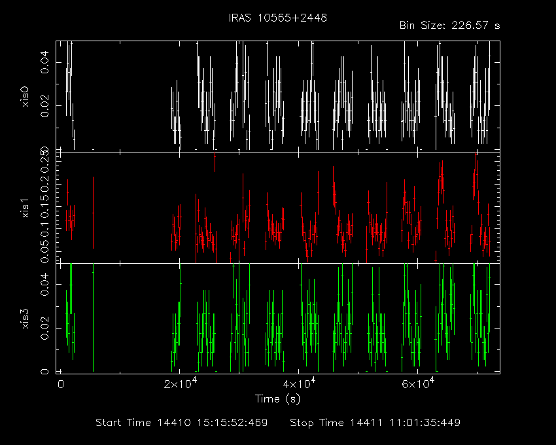Click the xis3 panel axis label
Image resolution: width=556 pixels, height=445 pixels.
pos(25,319)
